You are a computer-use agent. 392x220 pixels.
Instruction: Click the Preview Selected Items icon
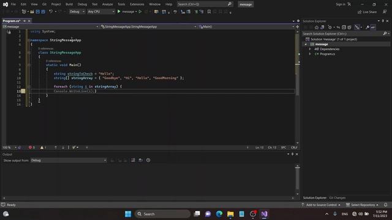click(373, 27)
